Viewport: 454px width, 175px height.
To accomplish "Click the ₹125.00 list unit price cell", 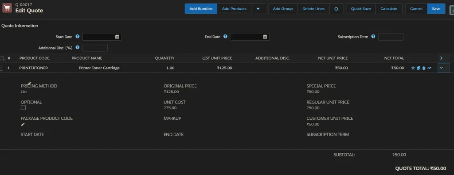I will pos(225,68).
